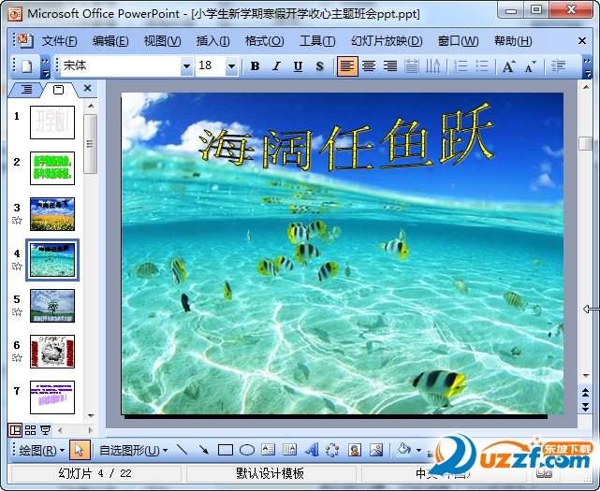Insert picture from file

(x=376, y=450)
